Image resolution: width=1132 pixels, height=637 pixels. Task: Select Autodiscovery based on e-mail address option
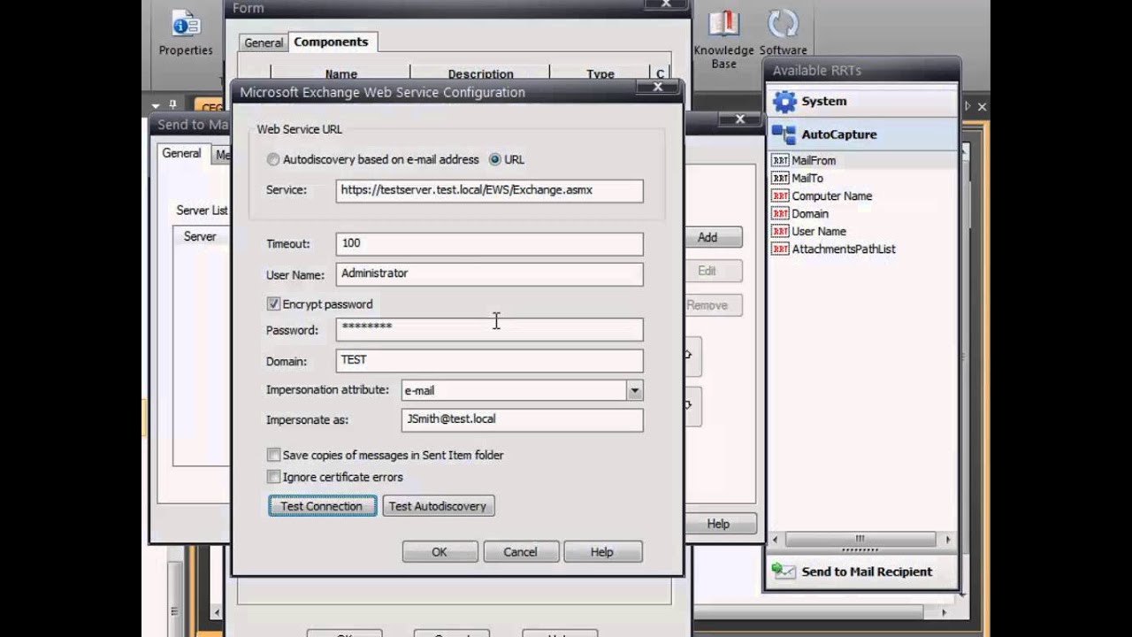click(273, 160)
